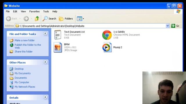186x104 pixels.
Task: Click the Documents yellow folder icon
Action: [11, 78]
